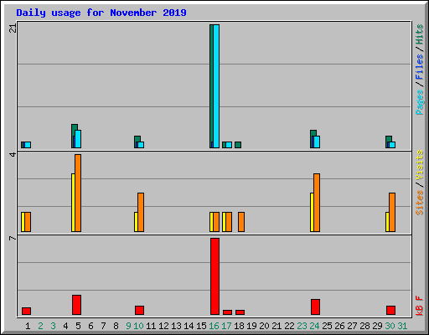Click the tall red KB bar for day 16

(214, 276)
